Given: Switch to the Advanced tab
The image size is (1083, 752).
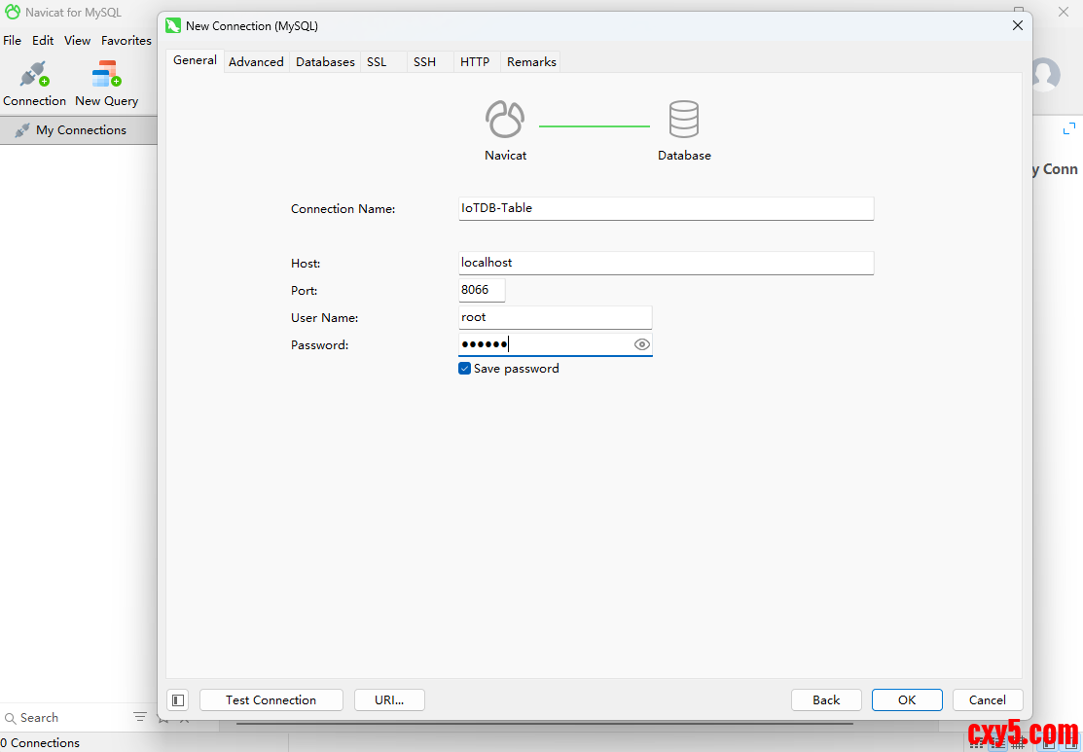Looking at the screenshot, I should pyautogui.click(x=256, y=62).
